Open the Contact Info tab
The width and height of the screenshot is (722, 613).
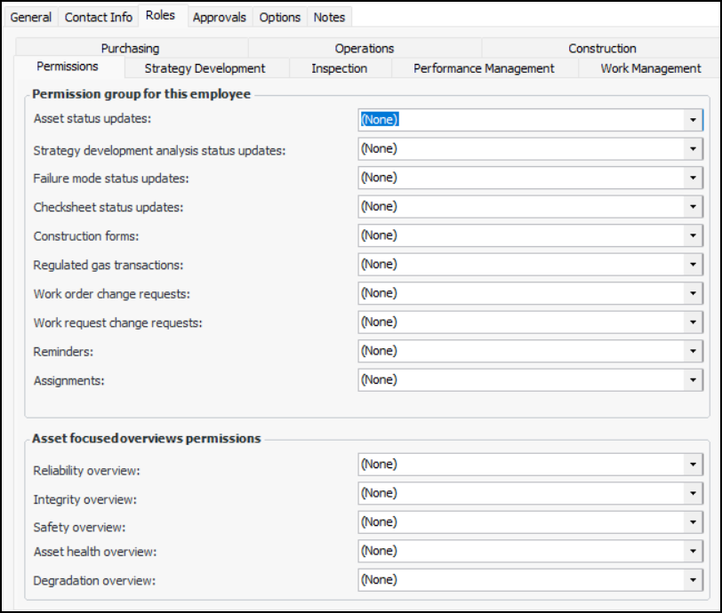[99, 17]
